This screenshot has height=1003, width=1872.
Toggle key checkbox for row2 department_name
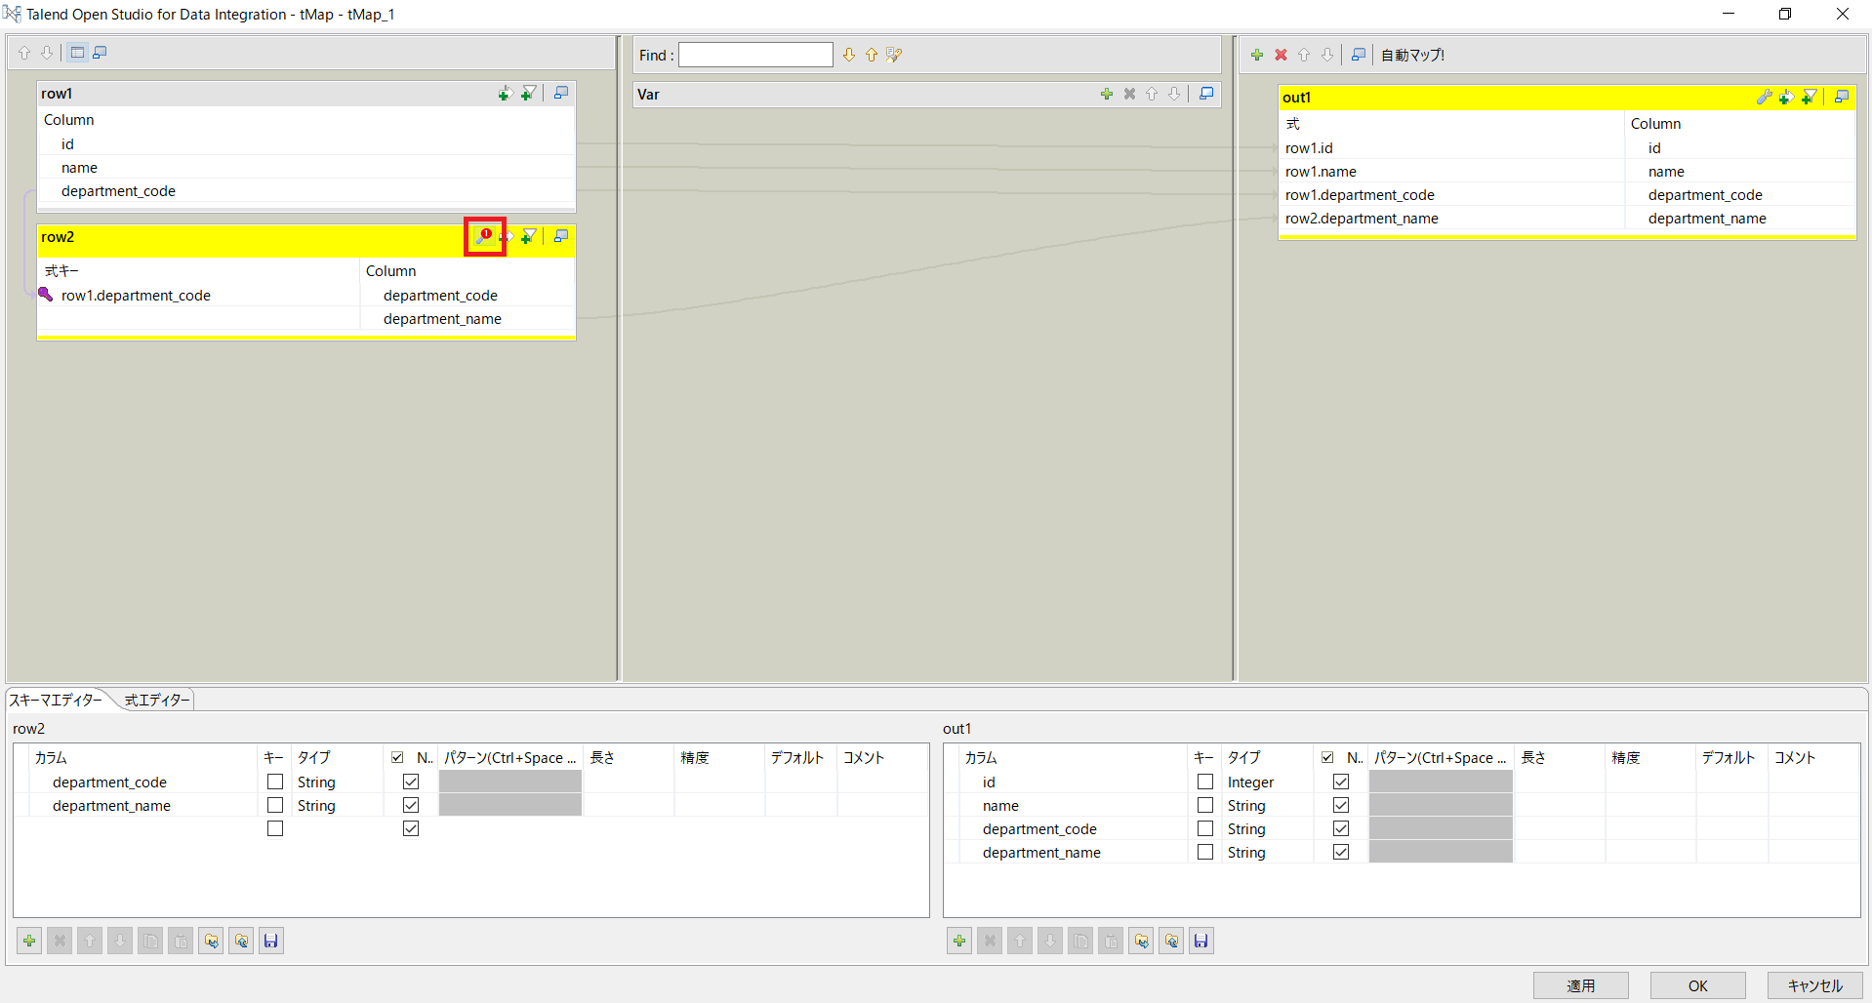275,805
